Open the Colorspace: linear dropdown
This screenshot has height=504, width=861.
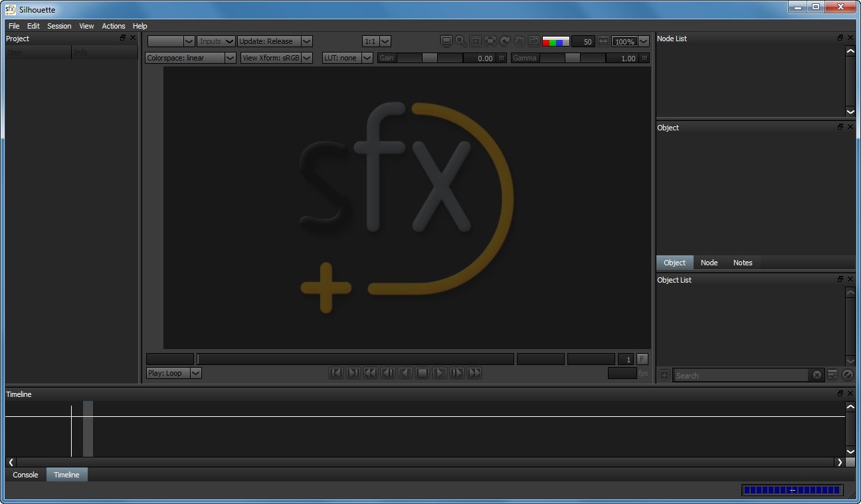coord(191,58)
